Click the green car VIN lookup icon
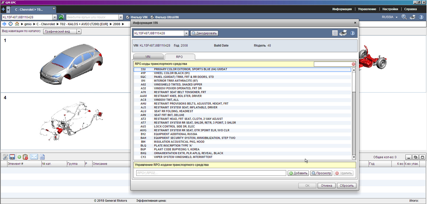This screenshot has width=427, height=204. click(x=61, y=17)
